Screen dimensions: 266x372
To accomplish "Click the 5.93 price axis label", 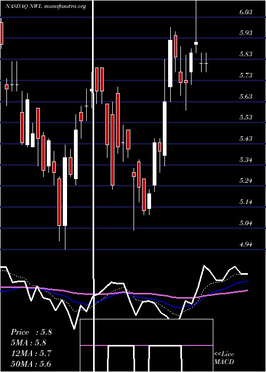I will (x=246, y=33).
